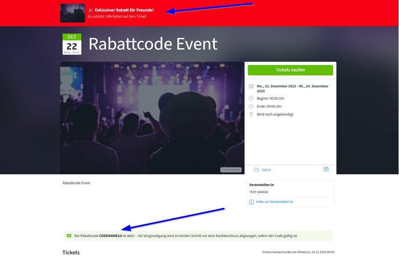Click the green ticket icon in discount notice
Screen dimensions: 399x256
coord(69,236)
